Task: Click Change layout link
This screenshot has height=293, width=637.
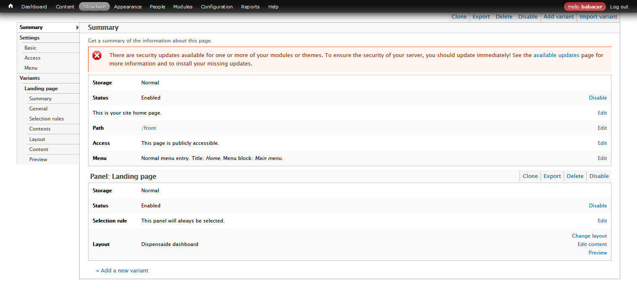Action: coord(589,236)
